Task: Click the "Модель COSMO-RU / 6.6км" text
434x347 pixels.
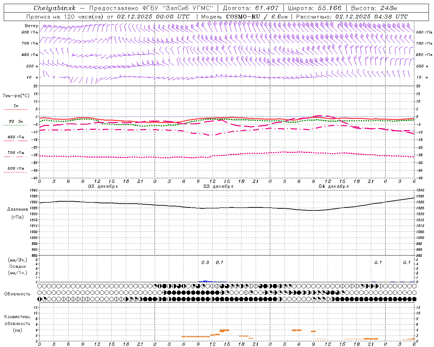Action: pyautogui.click(x=244, y=17)
